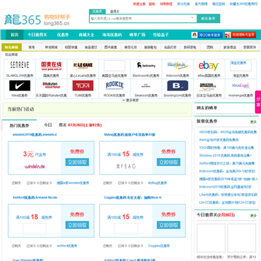Click the MYBAG logo in coupon card
261x261 pixels.
pyautogui.click(x=126, y=166)
